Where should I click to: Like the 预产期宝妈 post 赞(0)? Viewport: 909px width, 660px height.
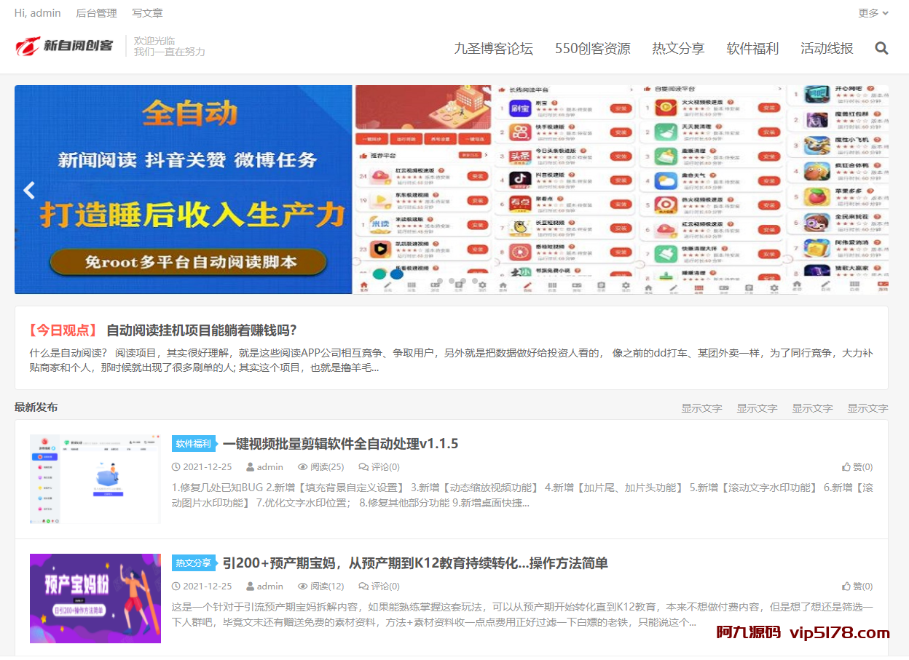coord(857,587)
